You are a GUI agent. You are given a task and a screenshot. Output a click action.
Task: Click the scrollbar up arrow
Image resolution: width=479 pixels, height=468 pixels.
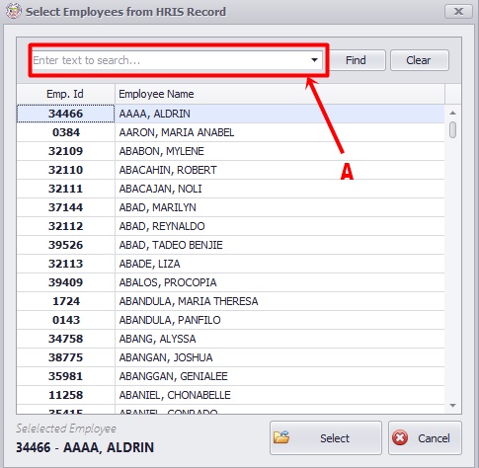pos(453,113)
